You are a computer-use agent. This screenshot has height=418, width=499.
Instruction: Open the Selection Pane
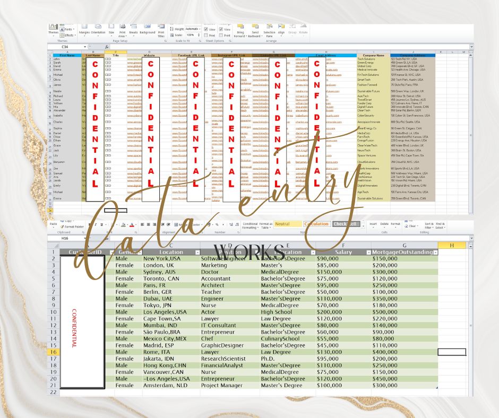coord(270,30)
